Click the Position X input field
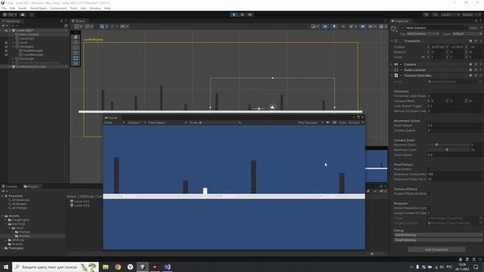This screenshot has width=484, height=272. pos(438,47)
